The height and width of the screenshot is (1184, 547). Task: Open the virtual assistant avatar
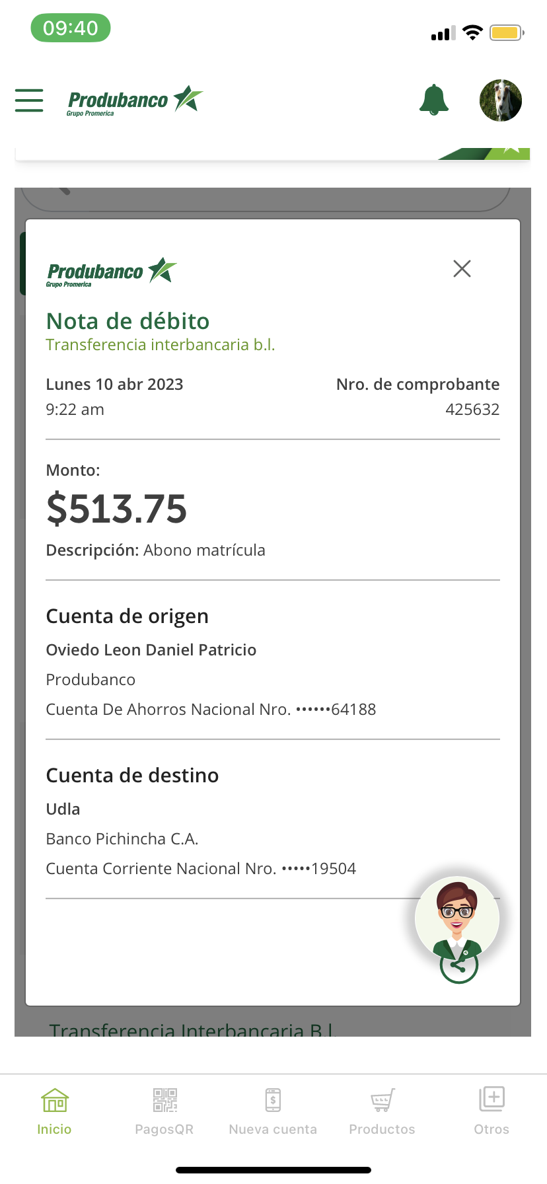[457, 917]
